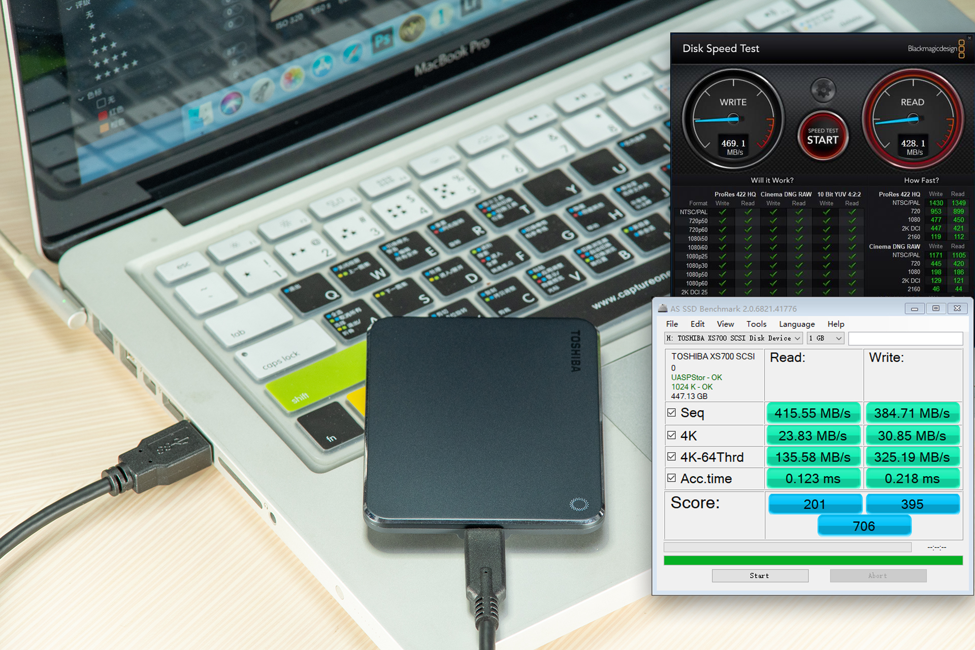Maximize the AS SSD Benchmark window

[x=936, y=308]
